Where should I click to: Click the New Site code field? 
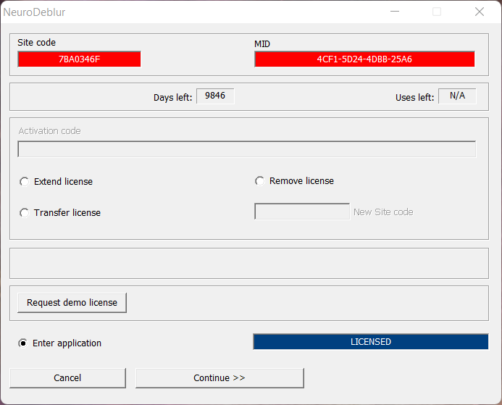[302, 212]
